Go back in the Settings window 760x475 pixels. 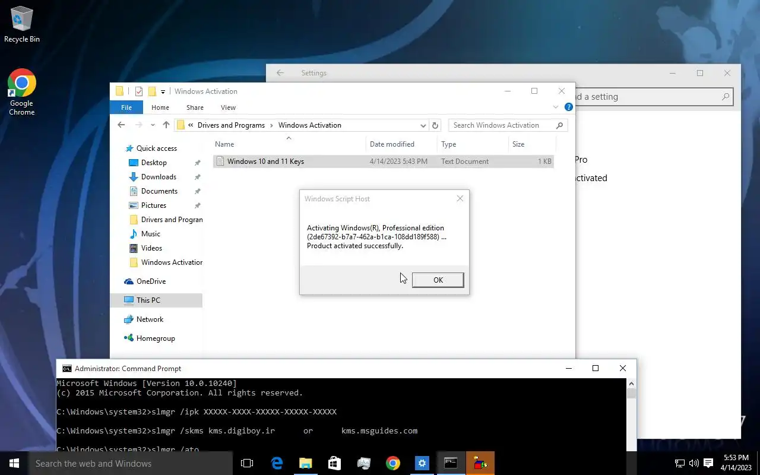280,73
